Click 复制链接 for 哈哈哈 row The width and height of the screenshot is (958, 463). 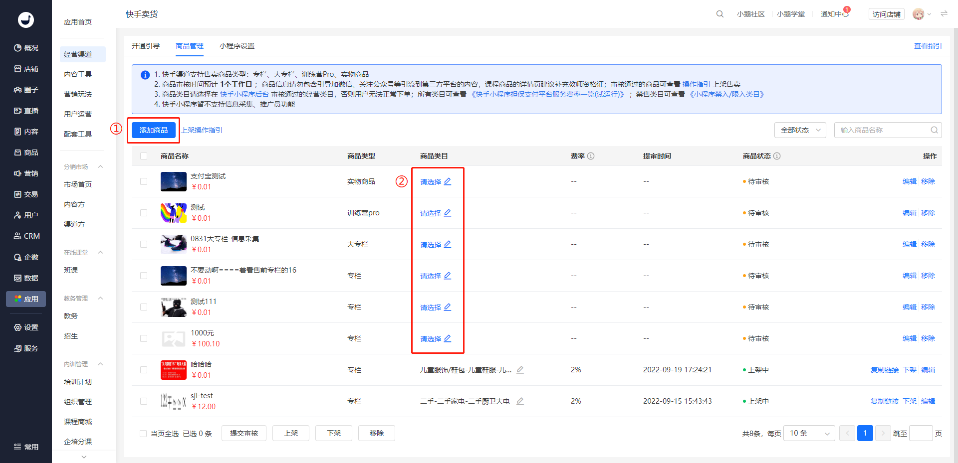pos(885,370)
